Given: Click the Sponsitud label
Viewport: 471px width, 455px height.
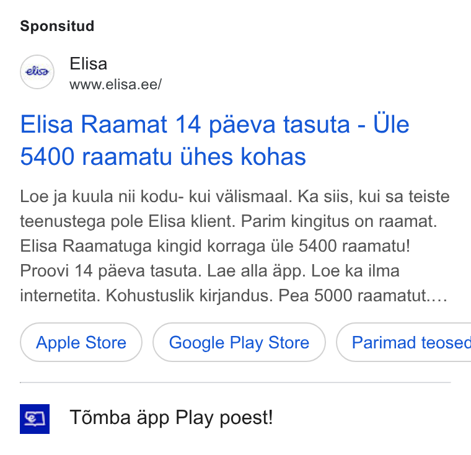Looking at the screenshot, I should coord(57,26).
